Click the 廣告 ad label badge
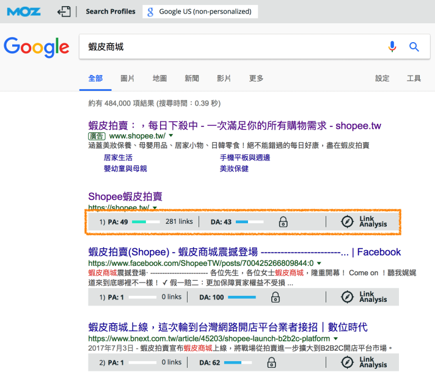Image resolution: width=435 pixels, height=380 pixels. click(97, 136)
